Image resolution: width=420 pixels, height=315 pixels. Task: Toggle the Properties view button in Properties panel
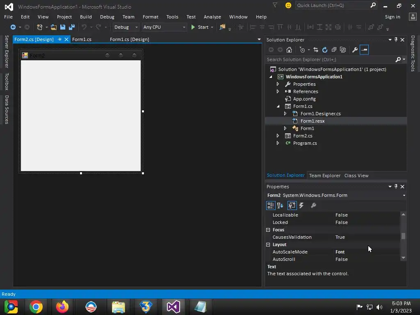(292, 205)
